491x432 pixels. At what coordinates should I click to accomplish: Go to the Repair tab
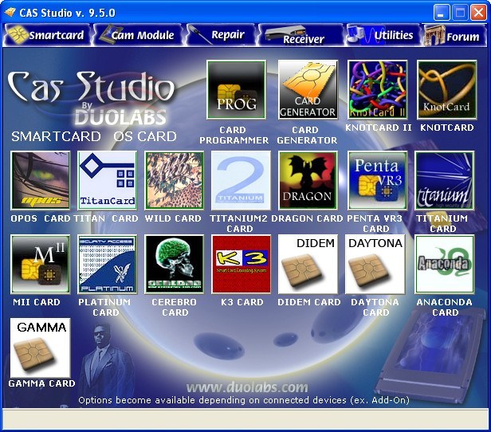pos(221,35)
